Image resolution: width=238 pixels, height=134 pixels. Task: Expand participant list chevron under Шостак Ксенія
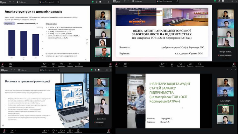tap(101, 125)
